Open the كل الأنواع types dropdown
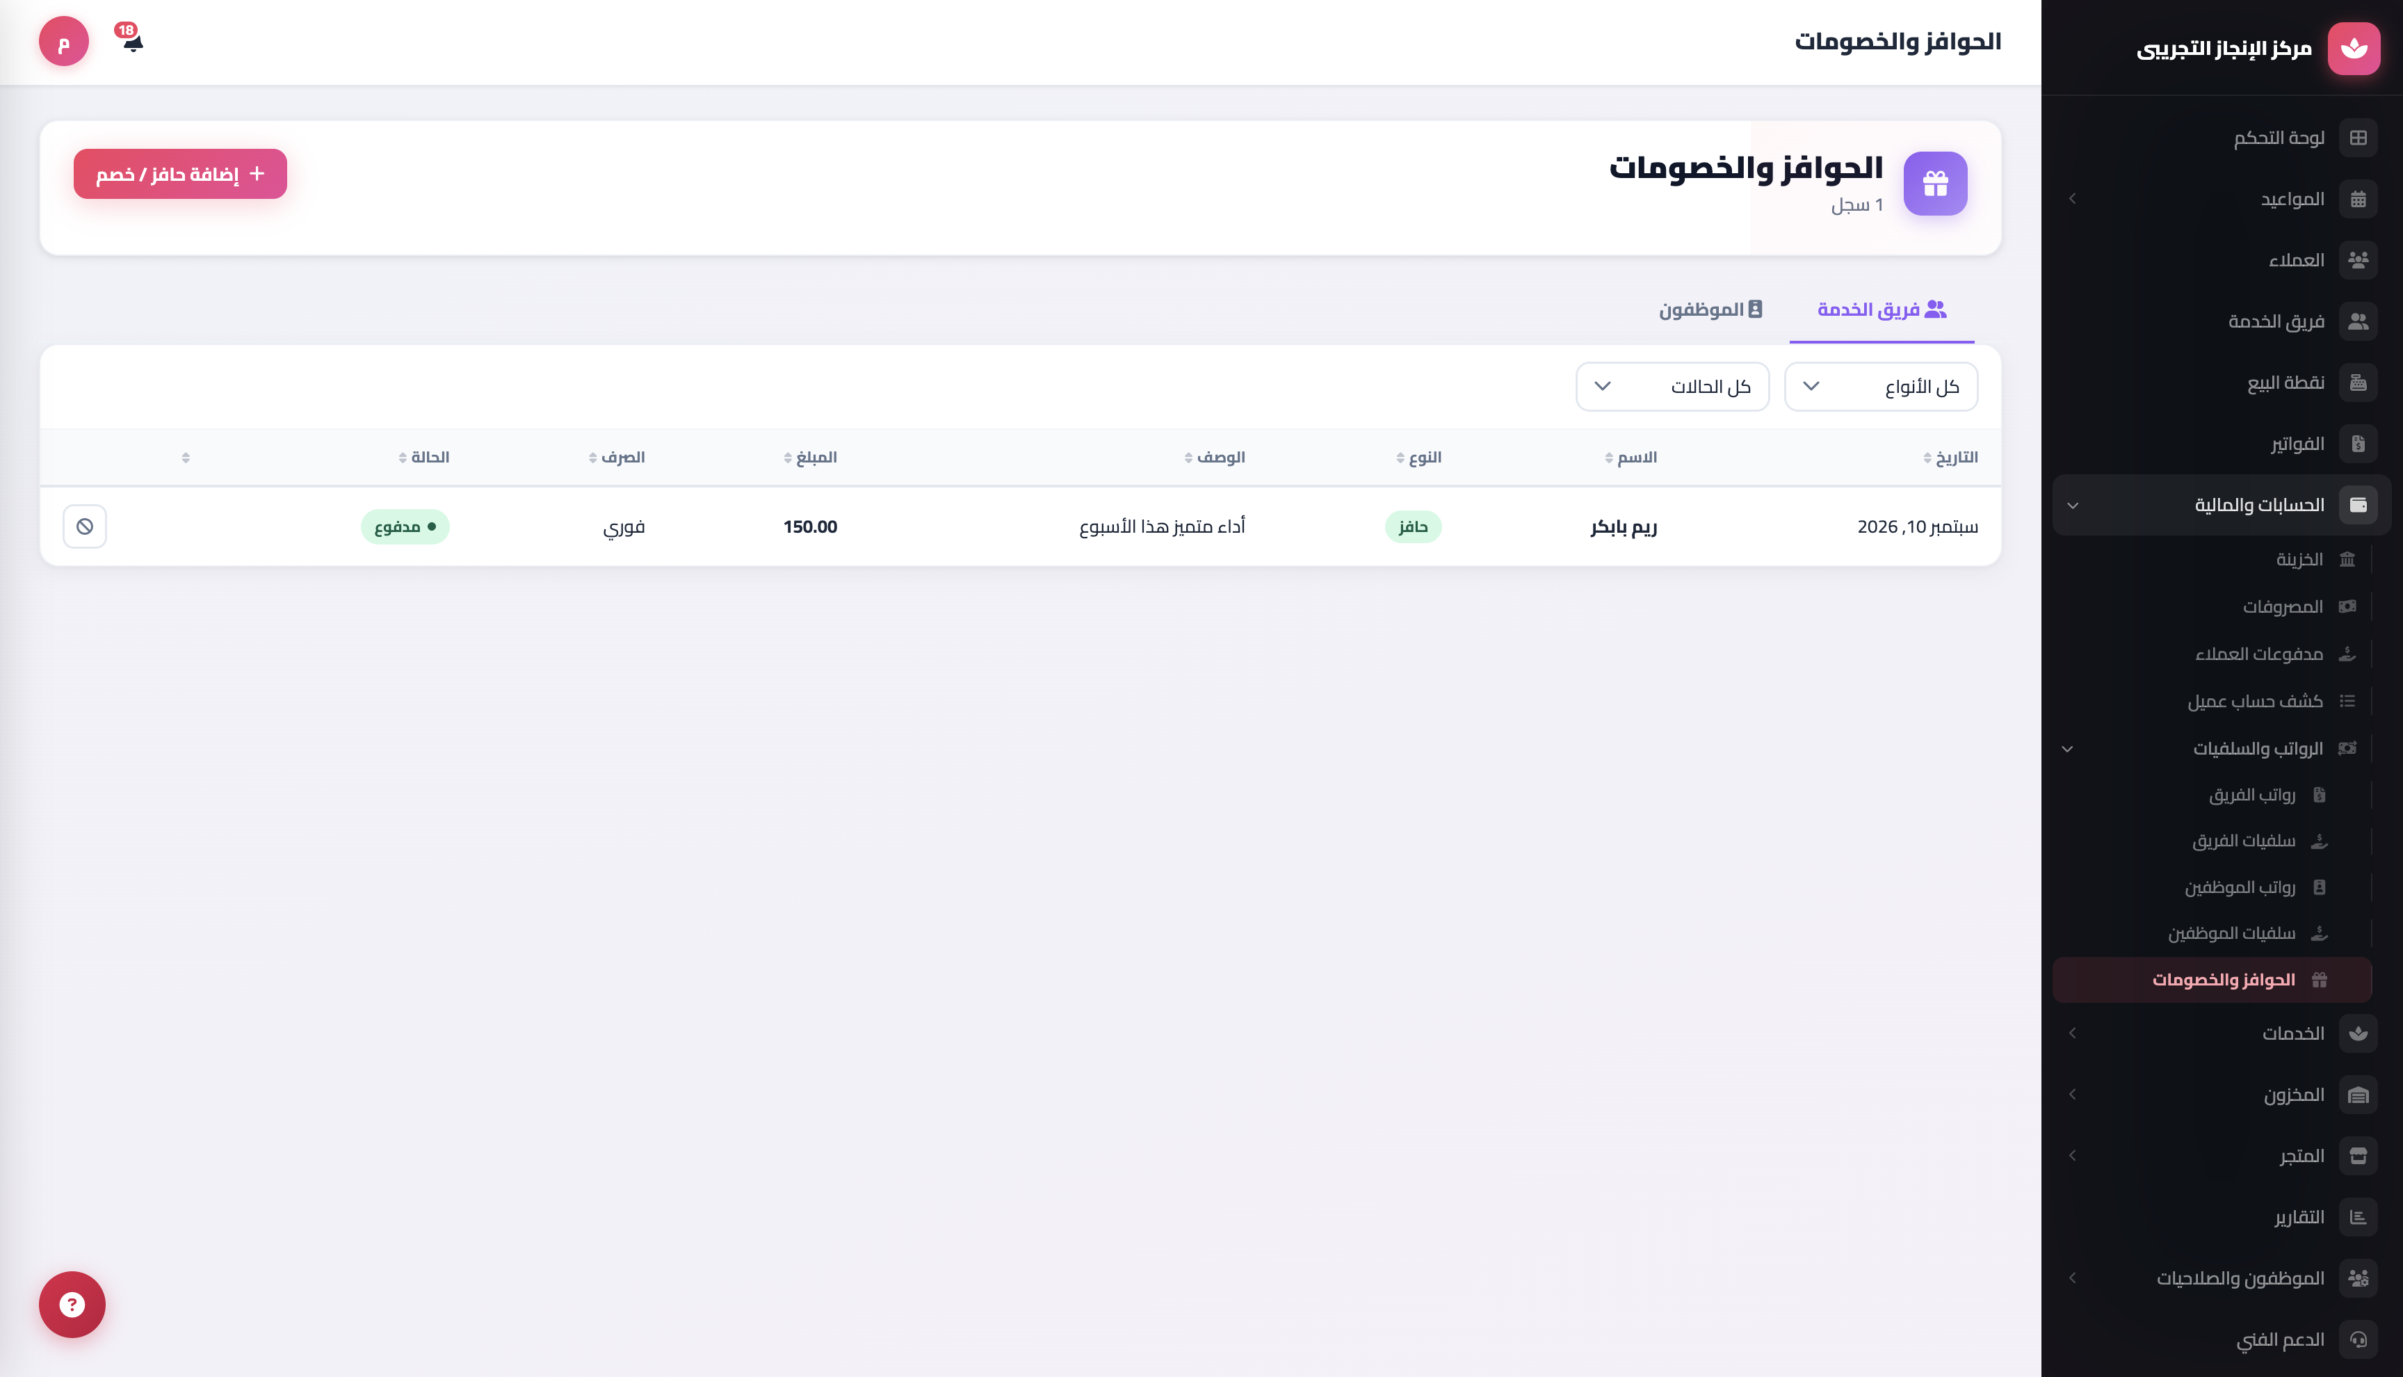2403x1377 pixels. click(x=1880, y=387)
